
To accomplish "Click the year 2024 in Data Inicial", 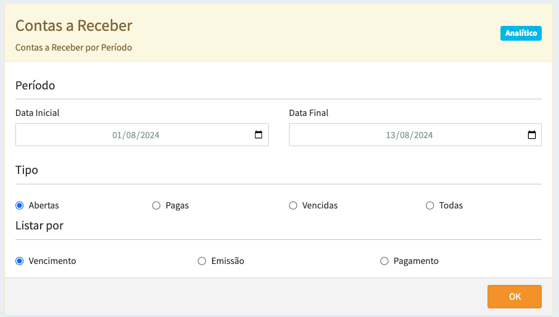I will [x=150, y=135].
